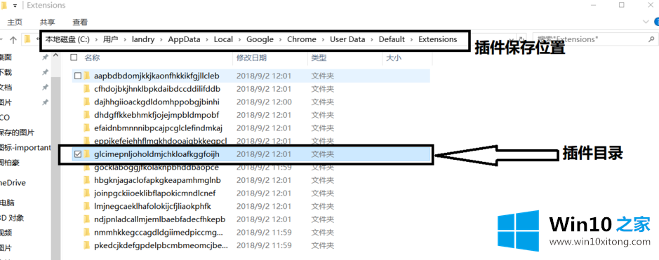Expand the ribbon with the chevron
The width and height of the screenshot is (659, 260).
[x=646, y=22]
